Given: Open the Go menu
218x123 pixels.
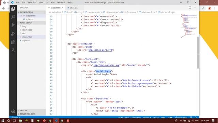Looking at the screenshot, I should click(47, 2).
